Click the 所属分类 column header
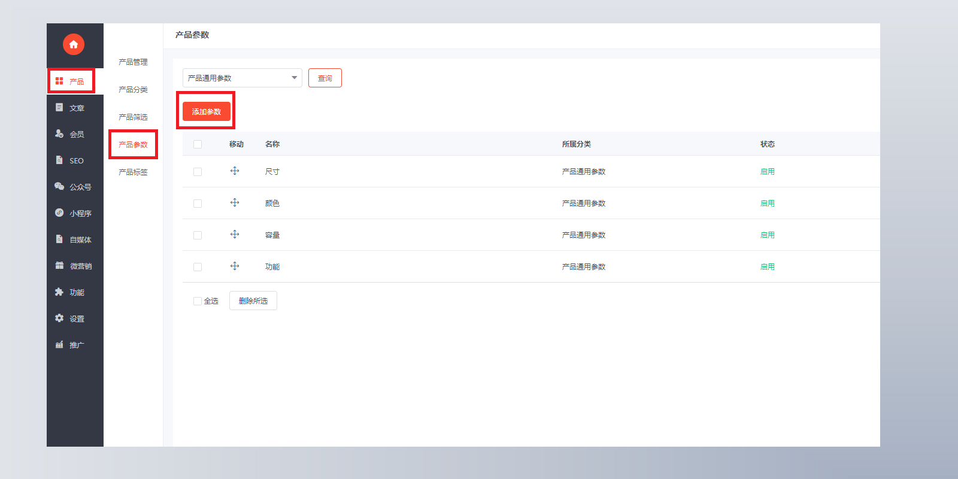The width and height of the screenshot is (958, 479). pos(577,144)
